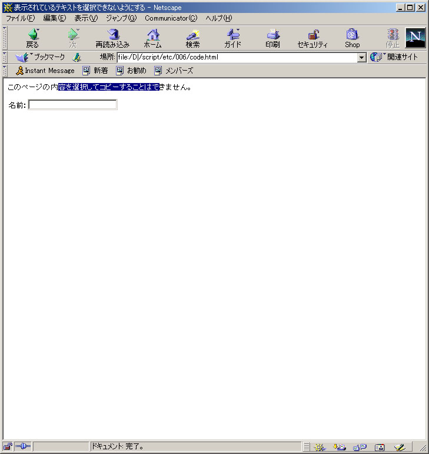This screenshot has height=454, width=429.
Task: Click the ドキュメント: 完了。 status text
Action: (x=118, y=446)
